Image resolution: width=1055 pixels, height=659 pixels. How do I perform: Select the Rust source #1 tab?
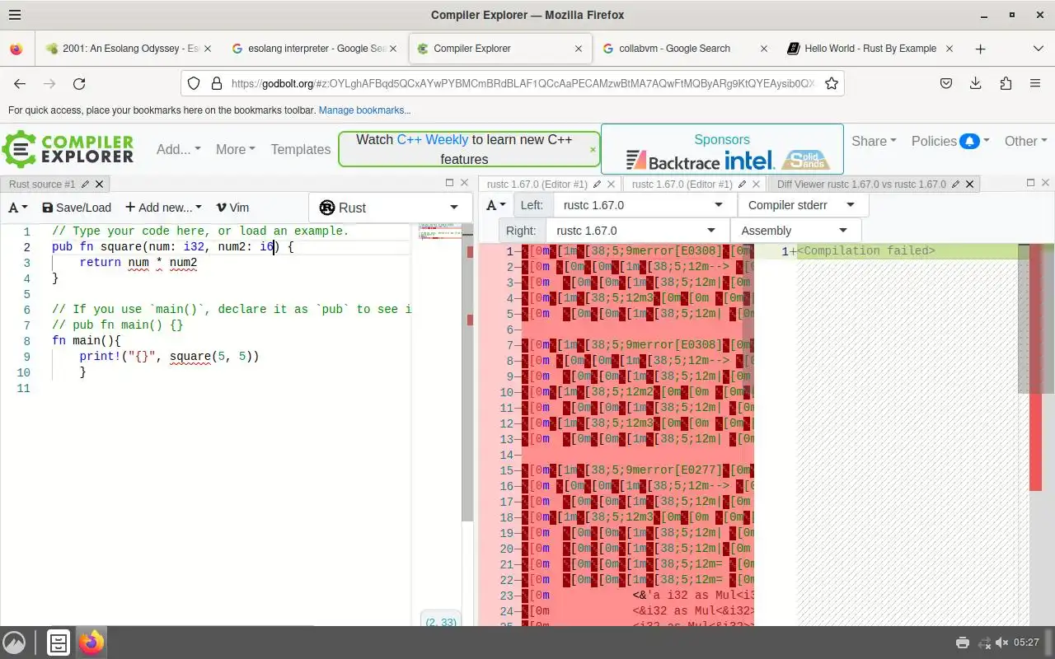click(42, 185)
